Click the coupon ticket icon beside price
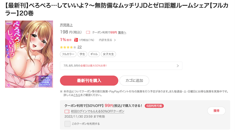This screenshot has height=132, width=235. click(88, 32)
